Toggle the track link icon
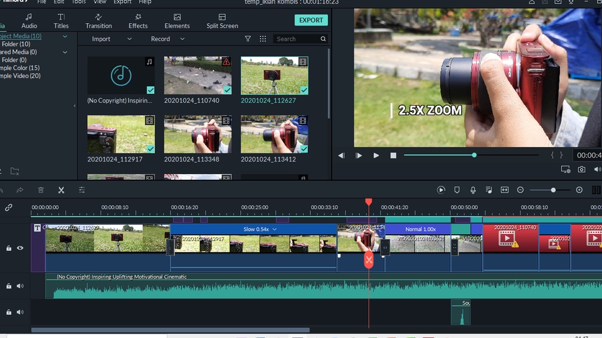The image size is (602, 338). click(8, 207)
